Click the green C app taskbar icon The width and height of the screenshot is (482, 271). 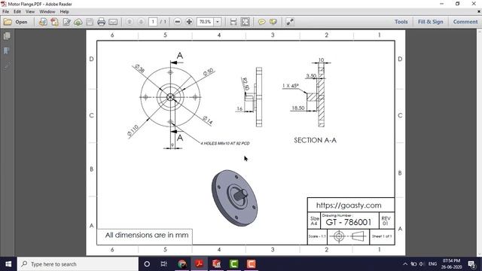point(234,264)
